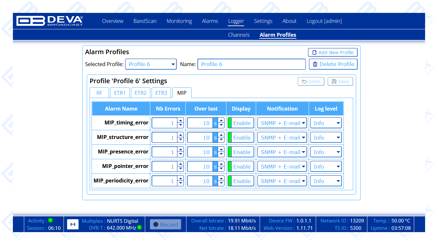Viewport: 438px width, 245px height.
Task: Decrease Nb Errors for MIP_periodicity_error
Action: coord(181,183)
